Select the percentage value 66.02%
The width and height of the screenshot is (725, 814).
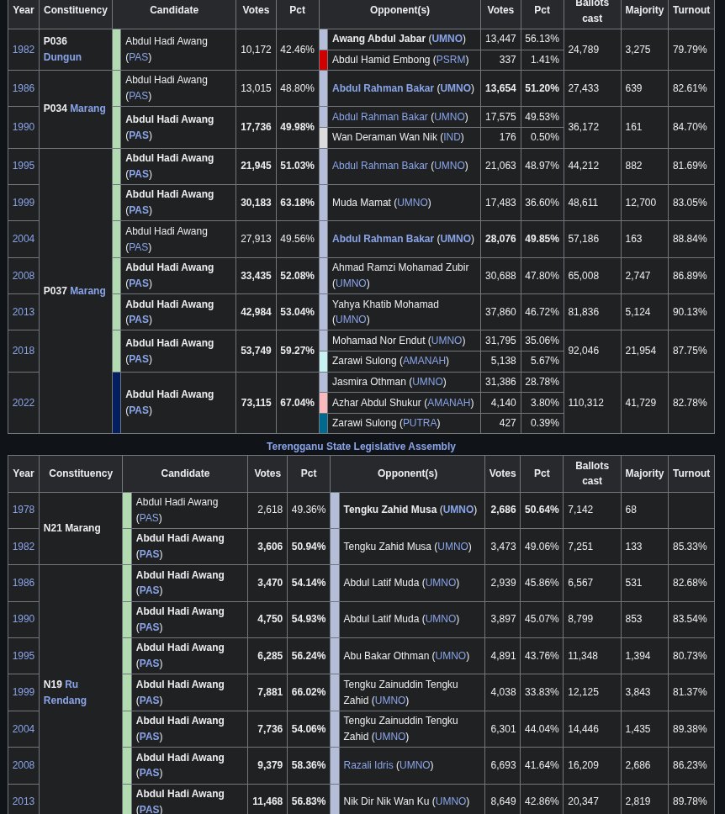(309, 692)
